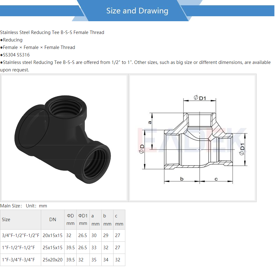Click the 'DN' column header
Screen dimensions: 275x267
[53, 220]
